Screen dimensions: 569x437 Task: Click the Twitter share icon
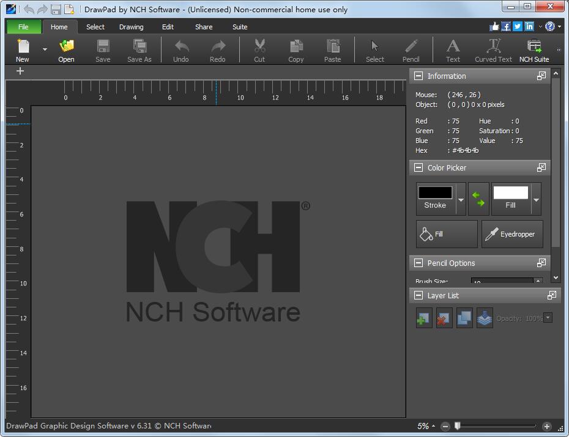(x=518, y=26)
